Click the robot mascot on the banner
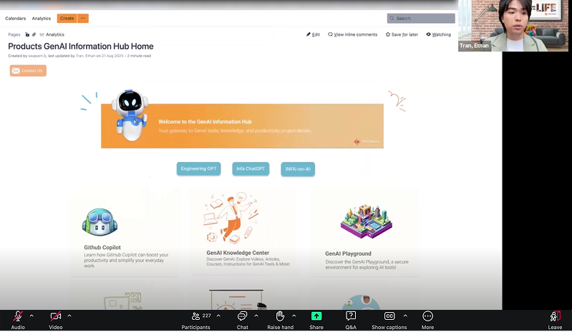 [x=130, y=115]
